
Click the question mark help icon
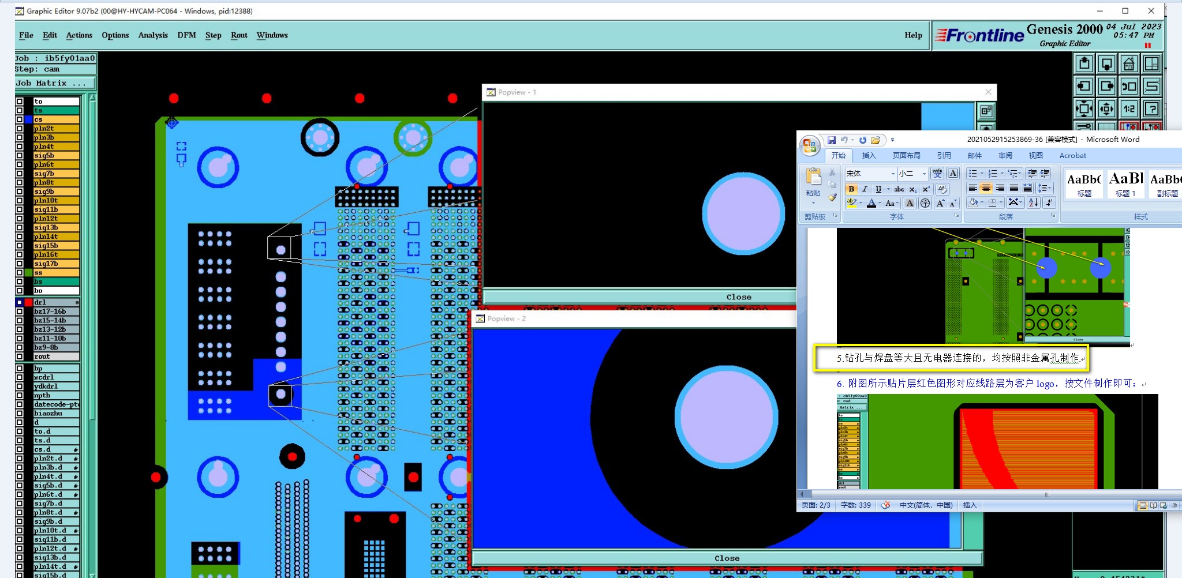pyautogui.click(x=1151, y=108)
